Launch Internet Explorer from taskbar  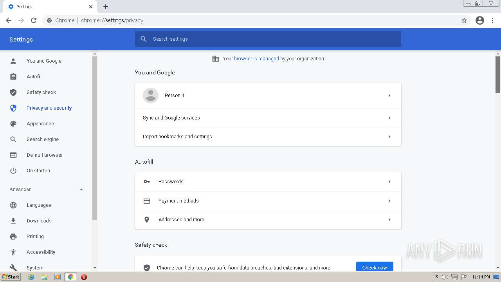[x=31, y=277]
